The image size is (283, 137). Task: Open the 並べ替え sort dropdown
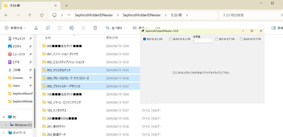(116, 28)
